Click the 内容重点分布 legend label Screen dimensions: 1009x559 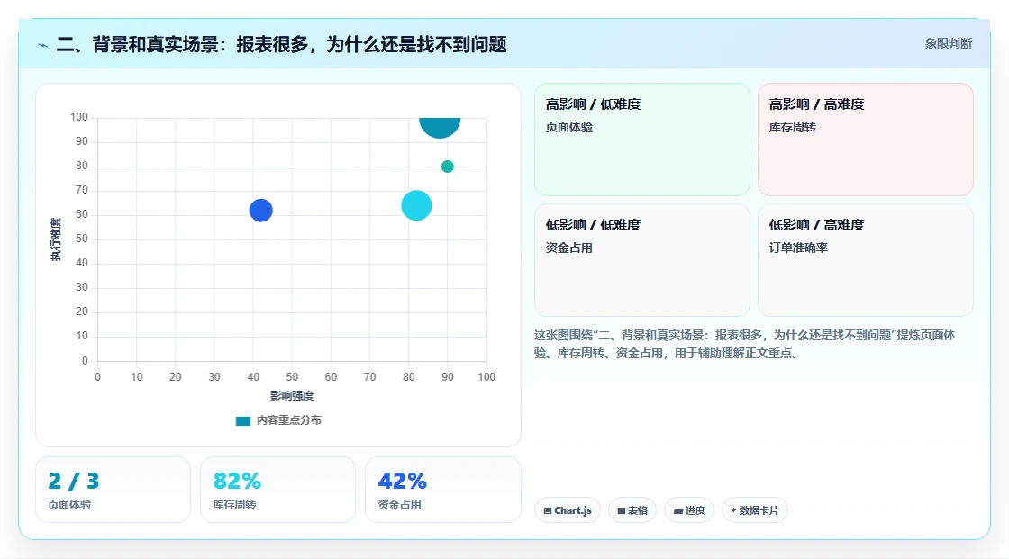pyautogui.click(x=288, y=420)
